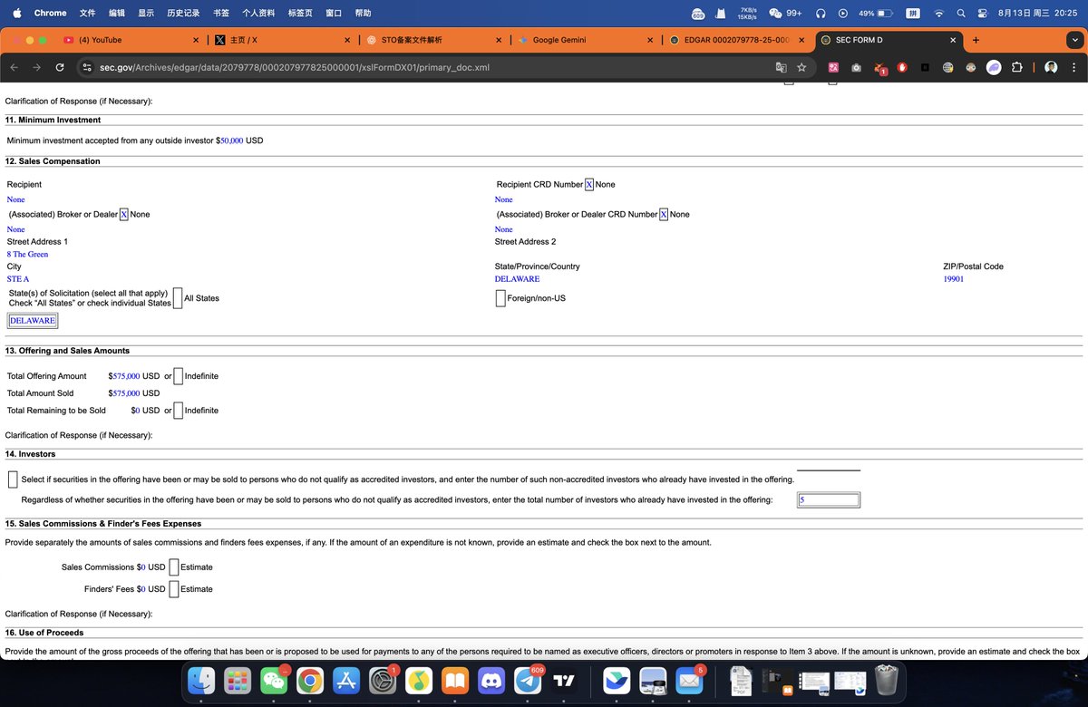
Task: Open the red stop-hand ad blocker extension
Action: tap(902, 67)
